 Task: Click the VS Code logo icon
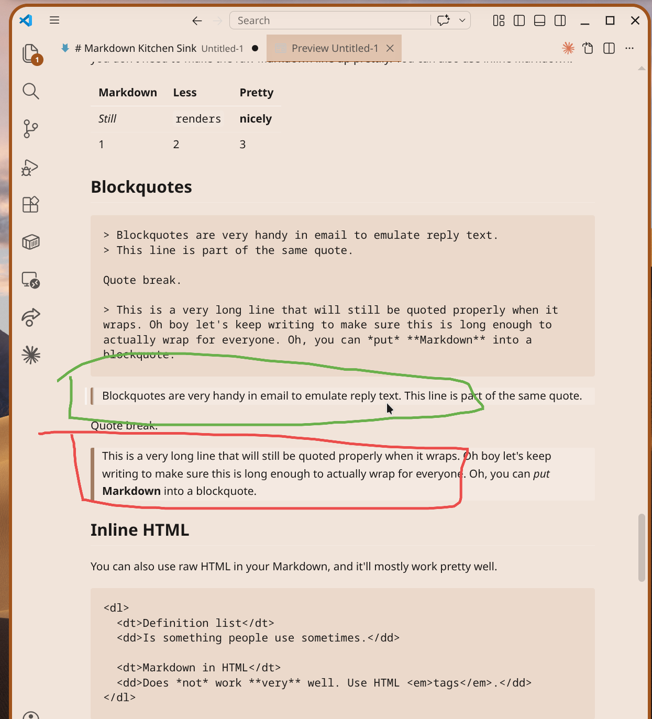click(26, 20)
